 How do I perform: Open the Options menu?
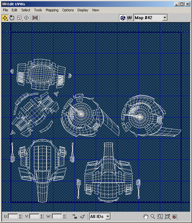pyautogui.click(x=68, y=10)
